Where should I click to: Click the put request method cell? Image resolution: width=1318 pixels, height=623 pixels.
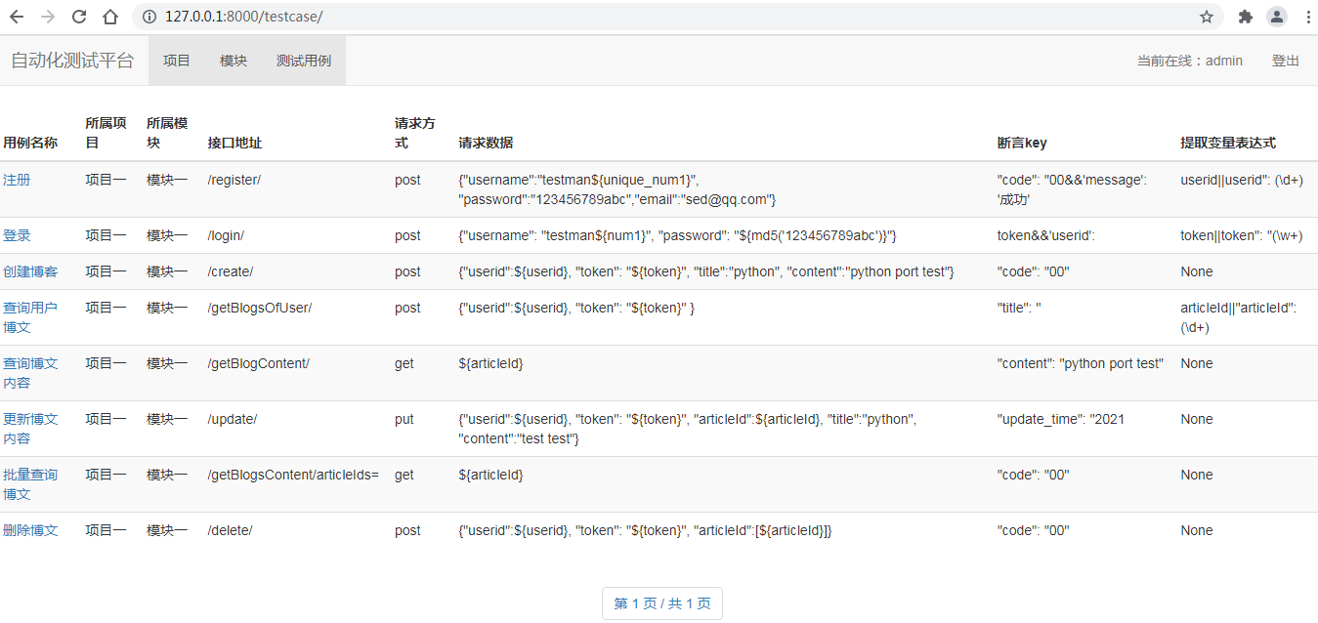pos(404,419)
